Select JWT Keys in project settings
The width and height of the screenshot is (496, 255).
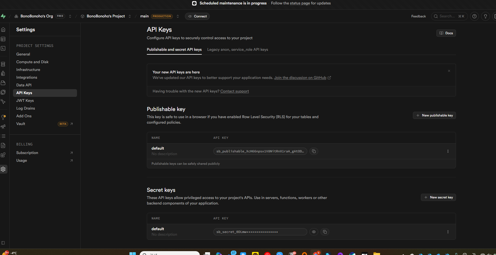click(25, 101)
